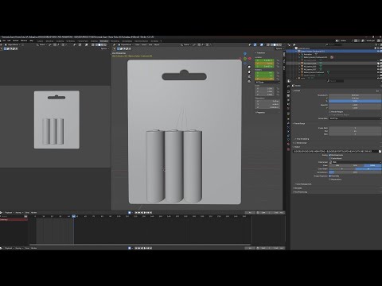
Task: Click the blue Z axis gizmo circle
Action: pos(245,53)
